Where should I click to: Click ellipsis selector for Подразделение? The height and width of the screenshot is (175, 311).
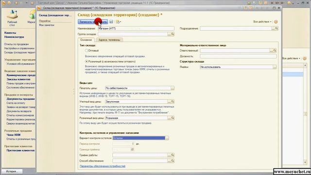click(273, 28)
